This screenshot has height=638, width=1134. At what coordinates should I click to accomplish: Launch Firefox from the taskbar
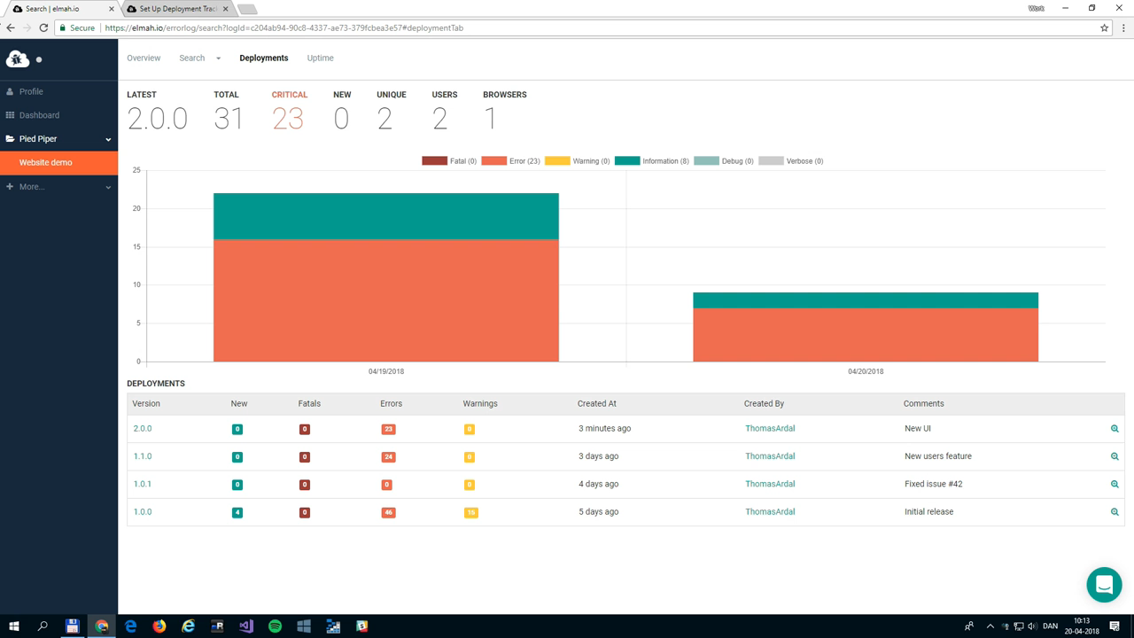click(x=159, y=626)
